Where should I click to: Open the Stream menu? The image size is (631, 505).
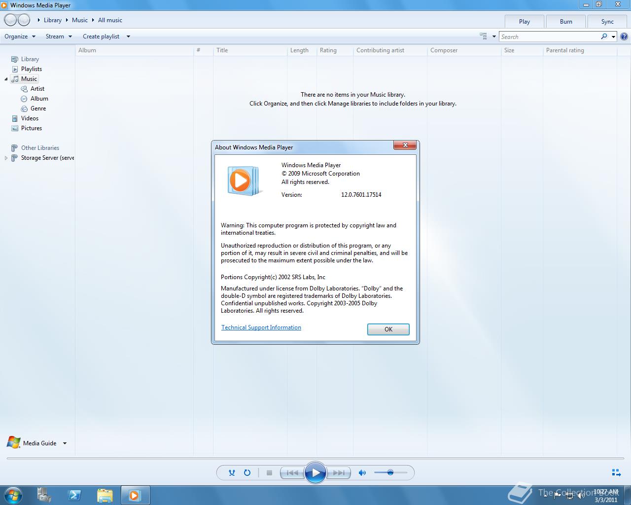(59, 36)
